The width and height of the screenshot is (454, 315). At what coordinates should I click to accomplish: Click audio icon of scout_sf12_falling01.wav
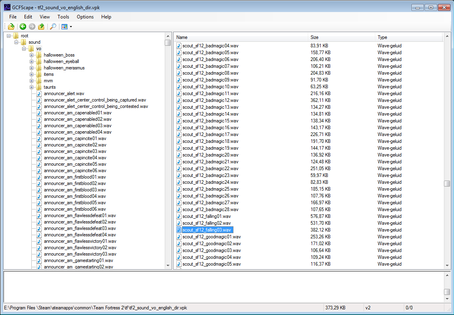[x=179, y=216]
